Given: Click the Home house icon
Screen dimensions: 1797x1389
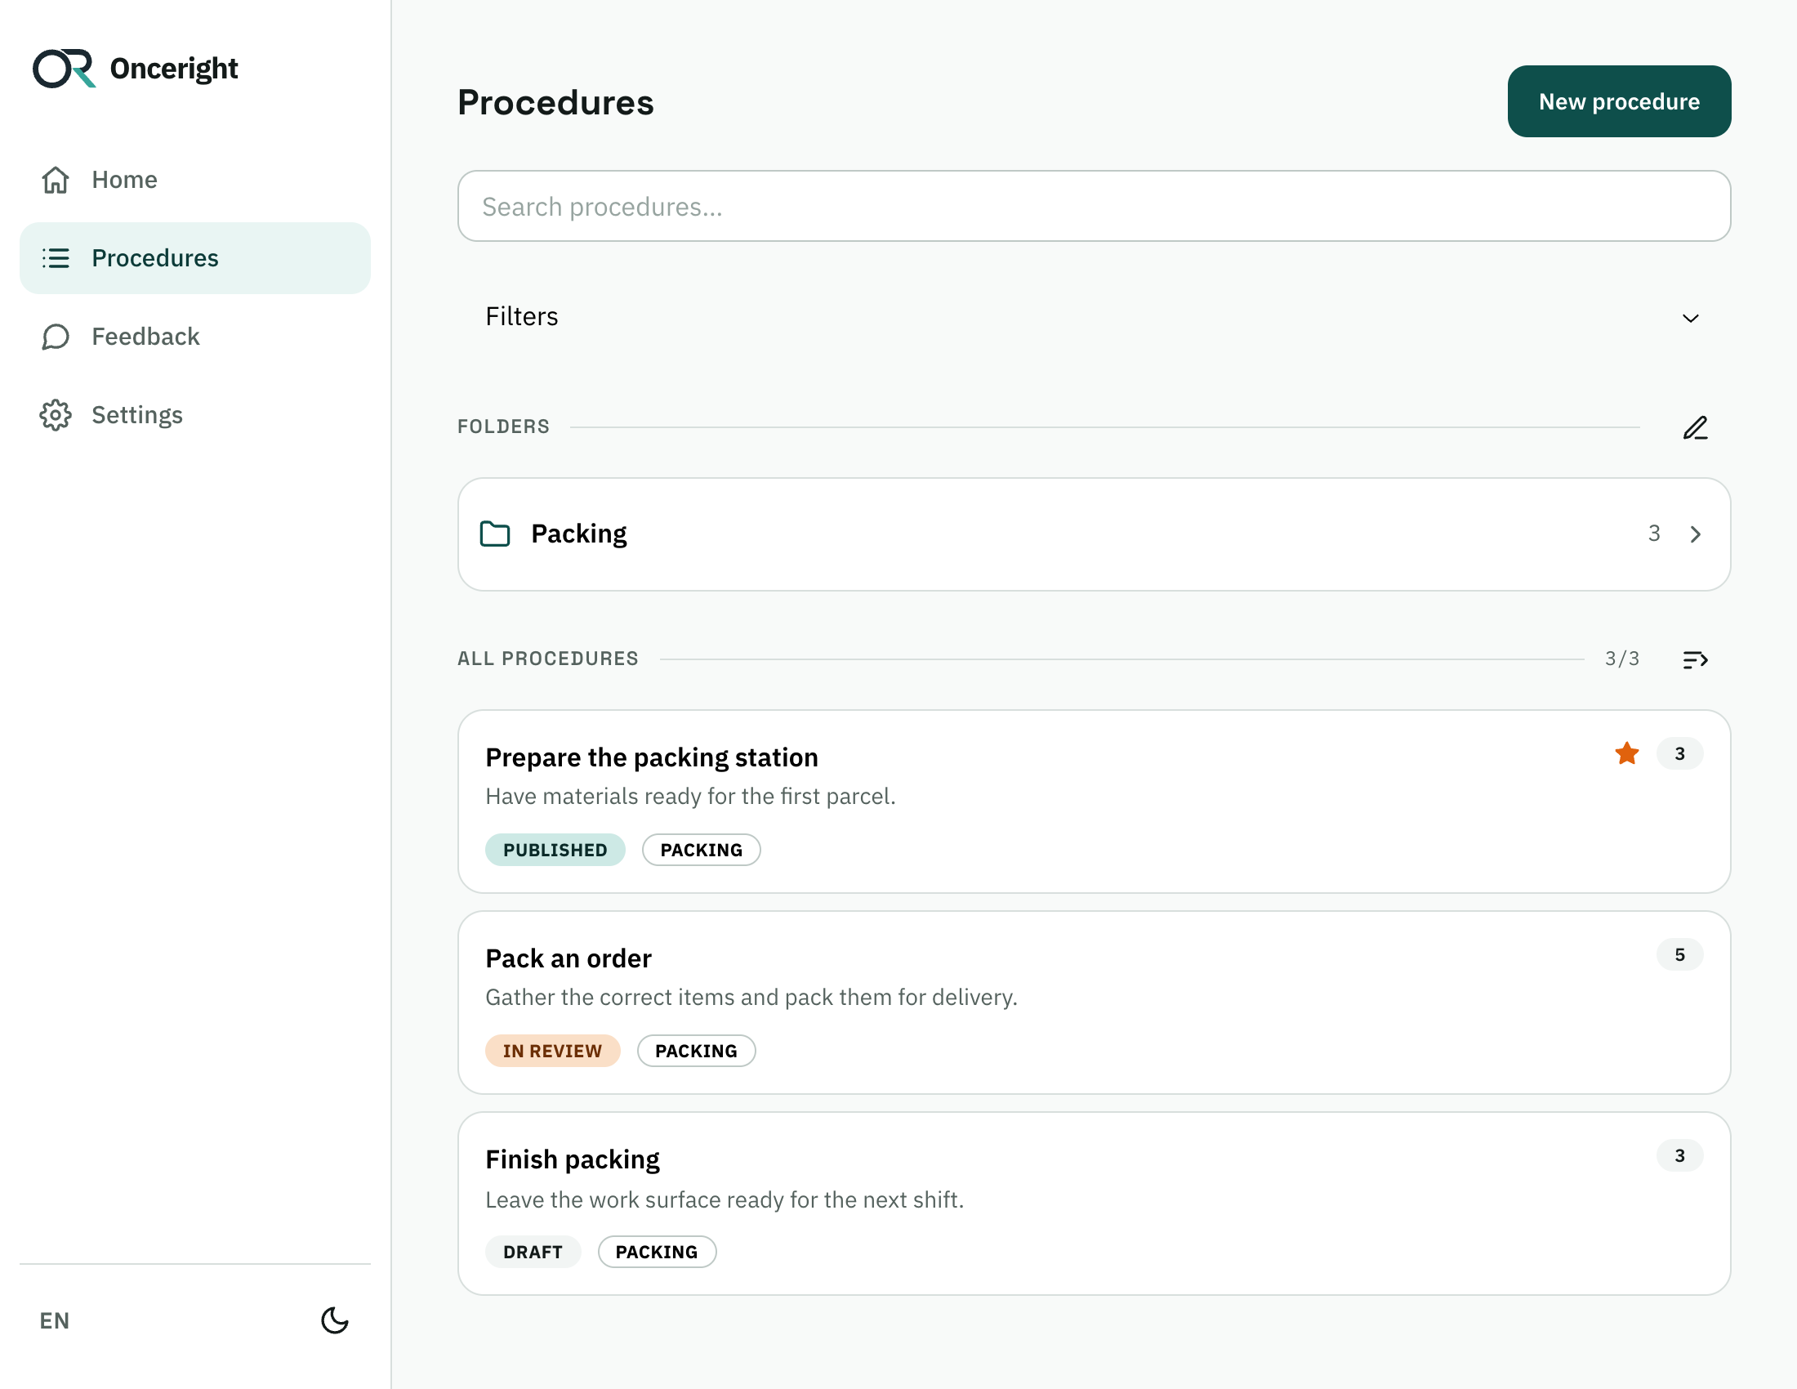Looking at the screenshot, I should [55, 180].
